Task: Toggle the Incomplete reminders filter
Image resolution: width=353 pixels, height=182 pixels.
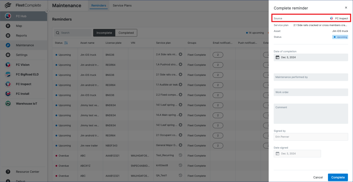Action: coord(104,33)
